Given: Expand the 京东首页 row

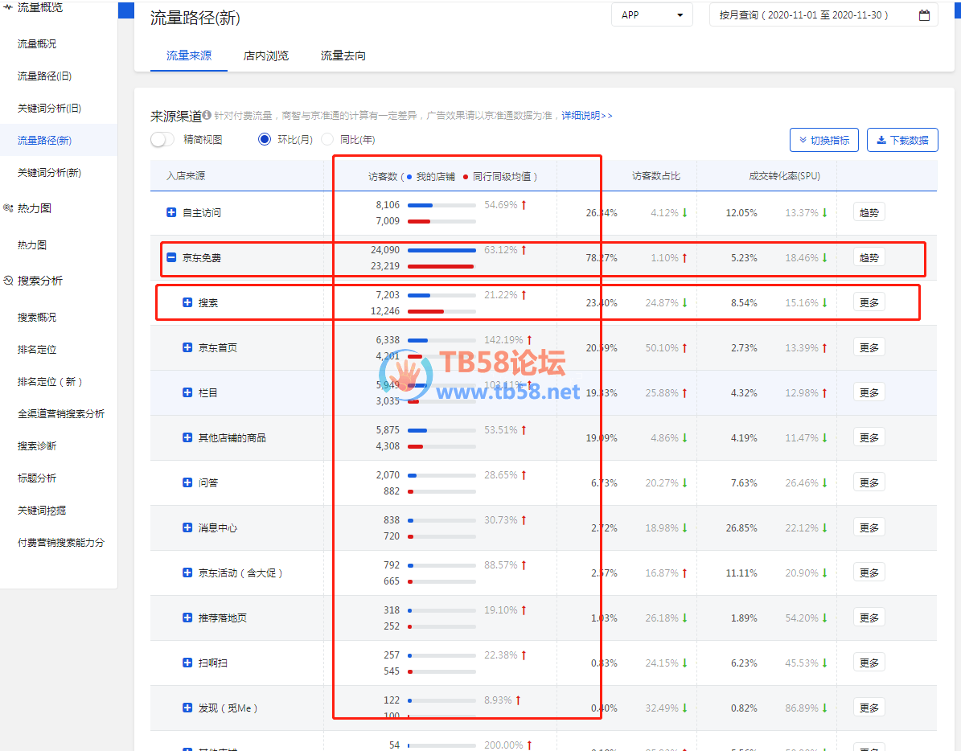Looking at the screenshot, I should pos(187,347).
